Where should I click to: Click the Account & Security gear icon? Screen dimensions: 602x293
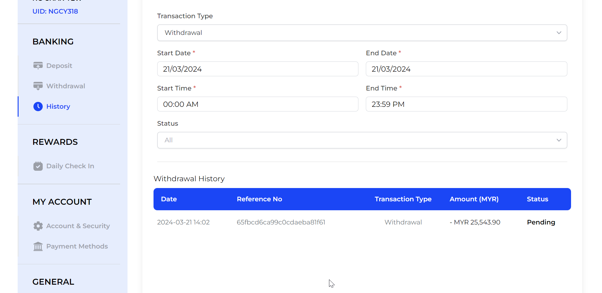pyautogui.click(x=38, y=226)
